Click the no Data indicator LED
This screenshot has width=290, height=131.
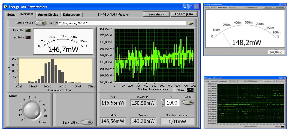coord(28,38)
